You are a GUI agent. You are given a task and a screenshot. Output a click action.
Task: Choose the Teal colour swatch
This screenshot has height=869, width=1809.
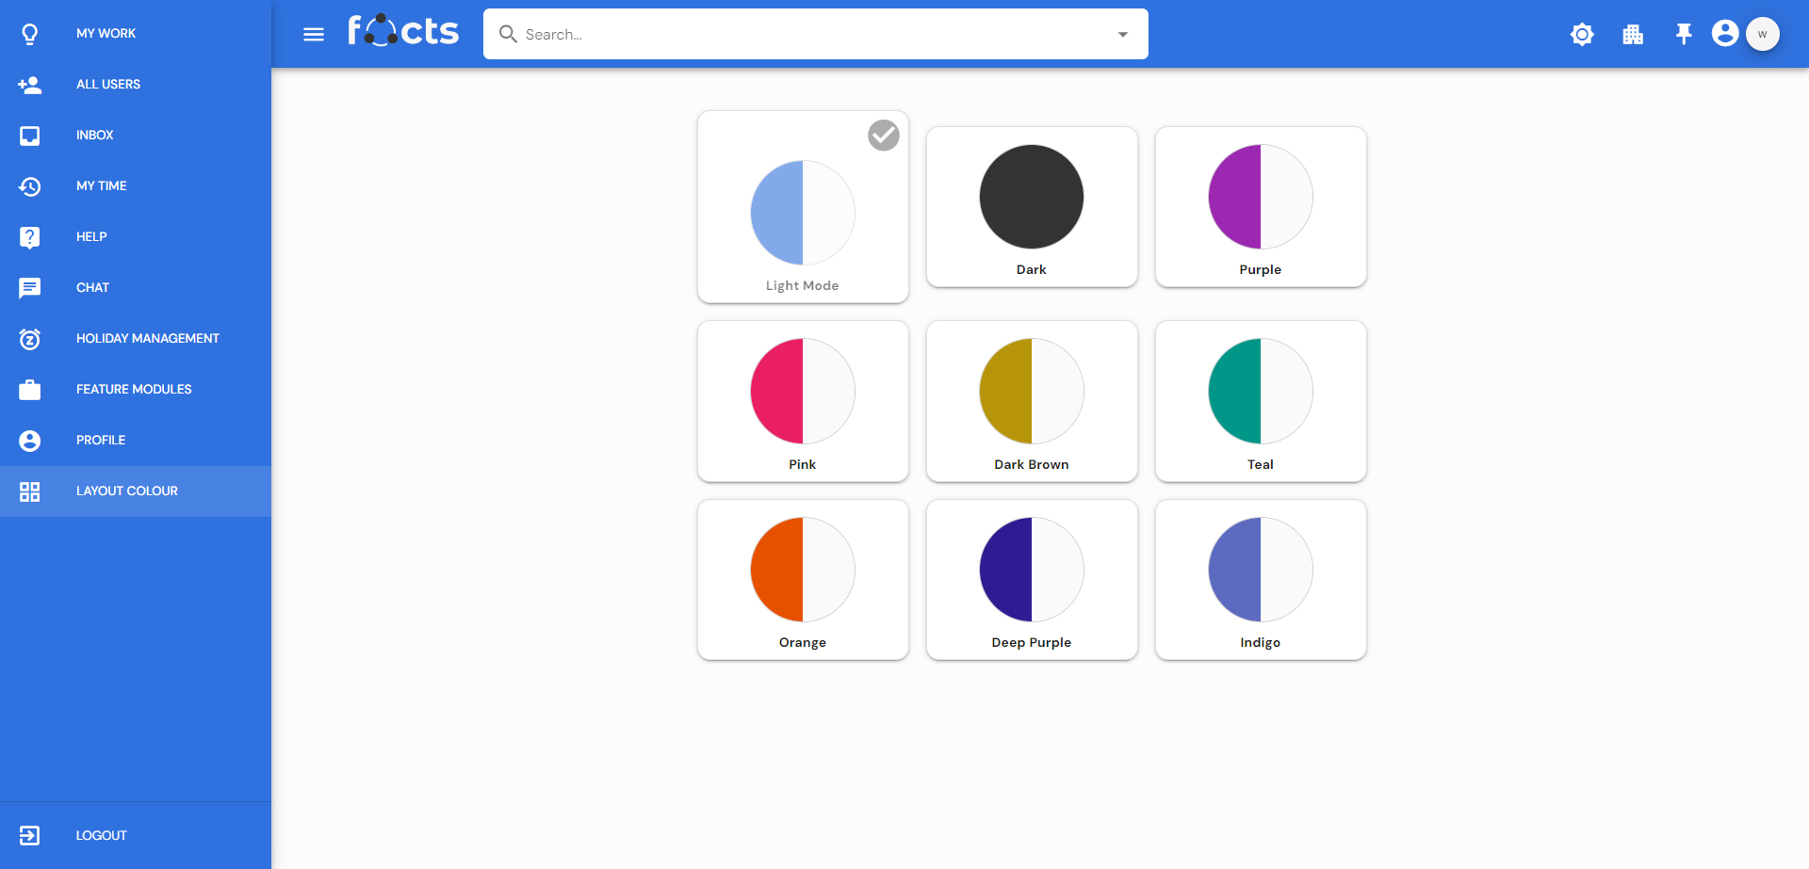pos(1260,401)
